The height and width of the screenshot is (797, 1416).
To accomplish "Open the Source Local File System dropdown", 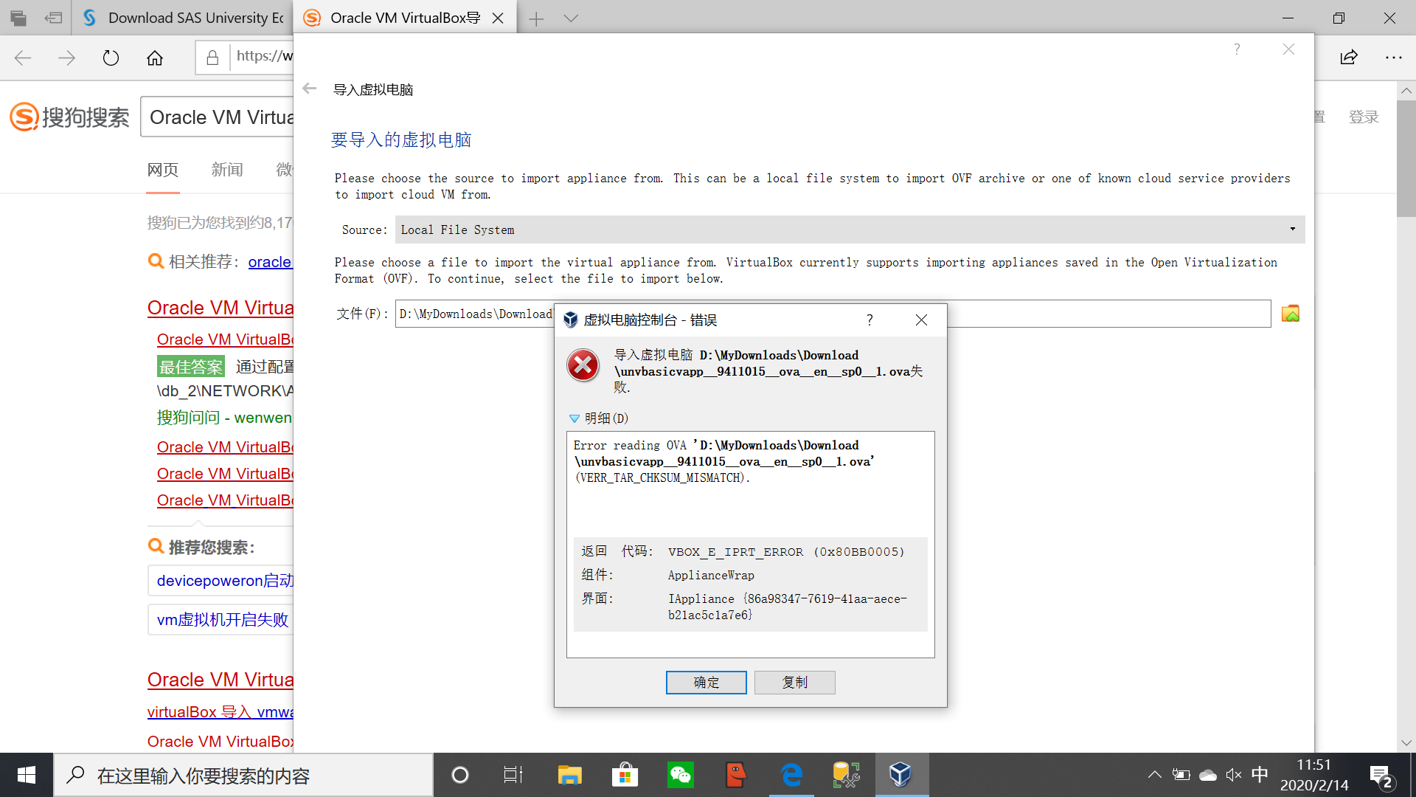I will tap(850, 230).
